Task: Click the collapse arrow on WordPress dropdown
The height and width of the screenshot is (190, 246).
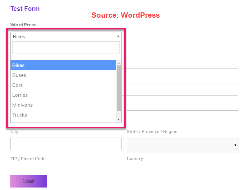Action: point(118,36)
